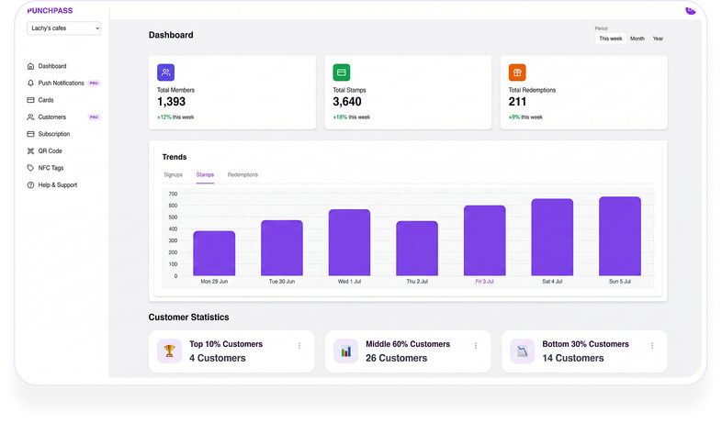Click the Total Redemptions value 211
Screen dimensions: 722x423
point(517,102)
